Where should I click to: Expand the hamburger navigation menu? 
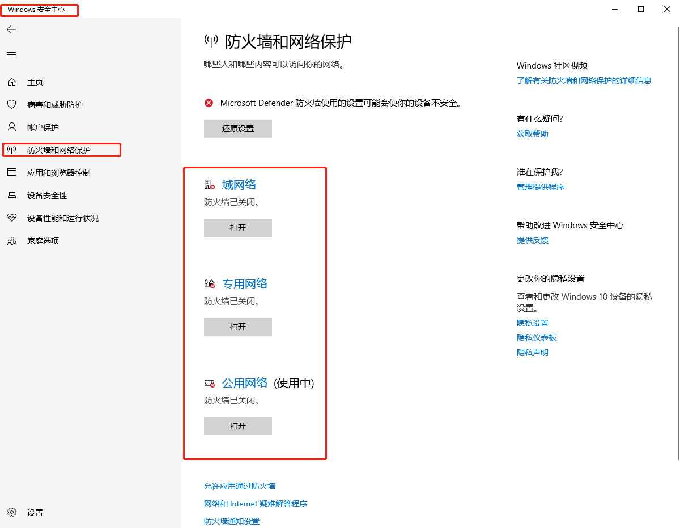[x=11, y=55]
